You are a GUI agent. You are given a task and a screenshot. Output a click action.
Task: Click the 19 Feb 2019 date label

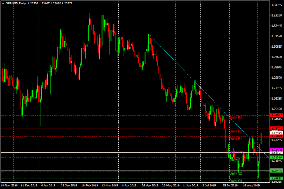pyautogui.click(x=89, y=186)
